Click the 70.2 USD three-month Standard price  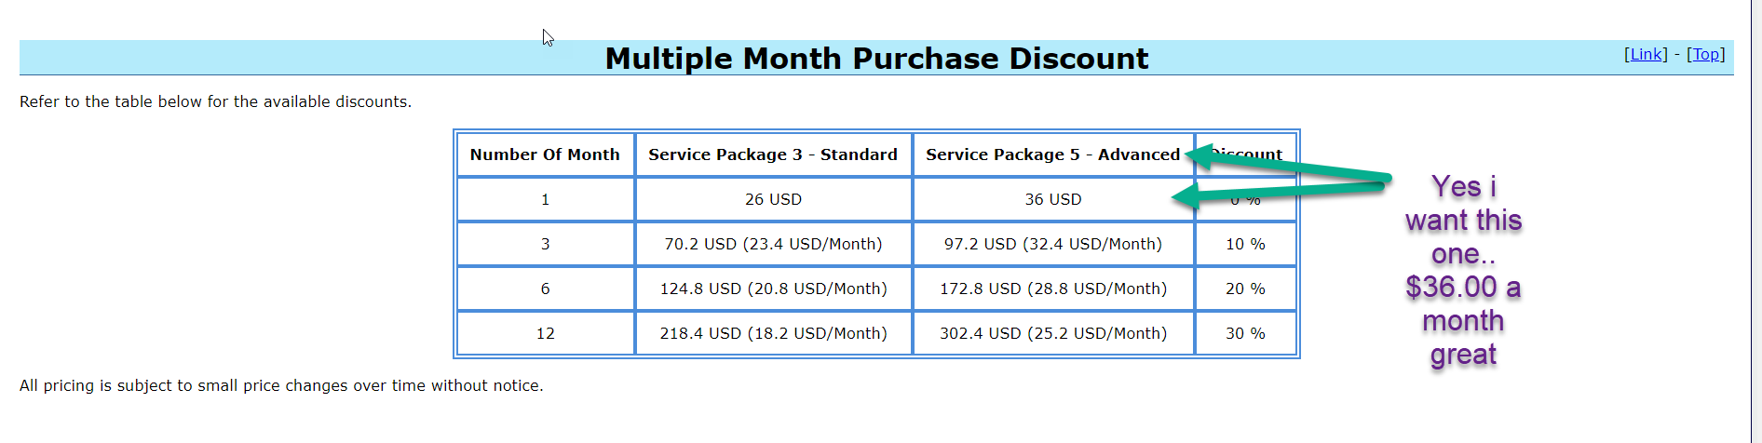tap(773, 244)
